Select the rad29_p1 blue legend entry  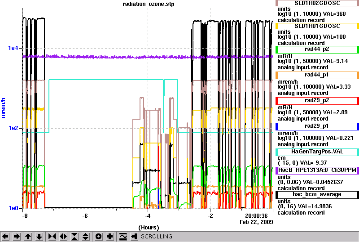pos(317,126)
